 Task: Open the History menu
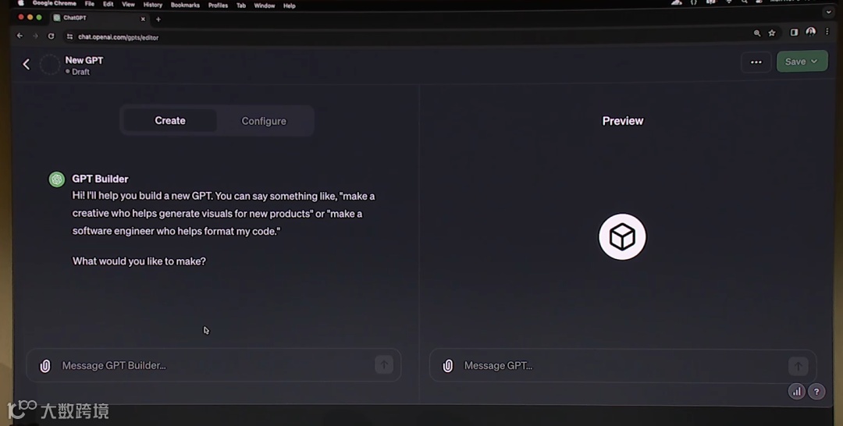pyautogui.click(x=153, y=5)
